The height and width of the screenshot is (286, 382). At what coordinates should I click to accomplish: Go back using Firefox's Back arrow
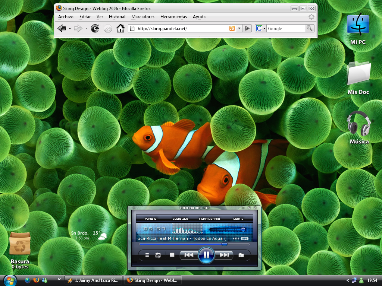pyautogui.click(x=62, y=28)
